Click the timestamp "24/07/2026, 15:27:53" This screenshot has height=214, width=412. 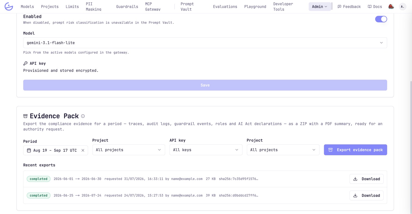click(144, 196)
